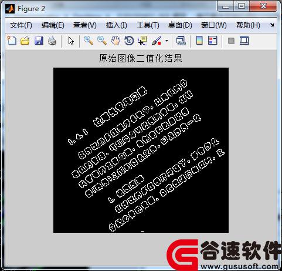Viewport: 282px width, 271px height.
Task: Click the Show Plot Tools icon
Action: click(x=244, y=41)
